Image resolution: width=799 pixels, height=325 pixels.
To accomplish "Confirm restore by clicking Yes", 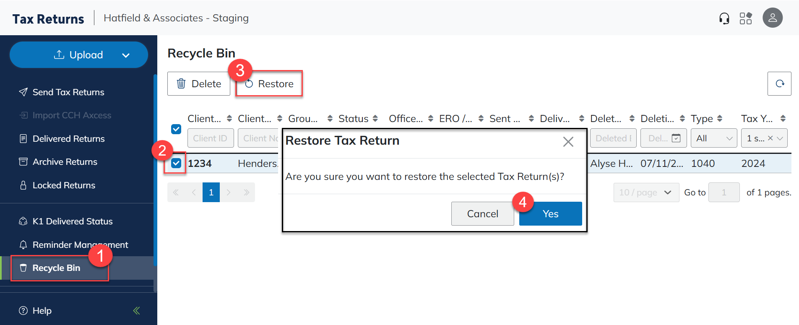I will point(550,214).
